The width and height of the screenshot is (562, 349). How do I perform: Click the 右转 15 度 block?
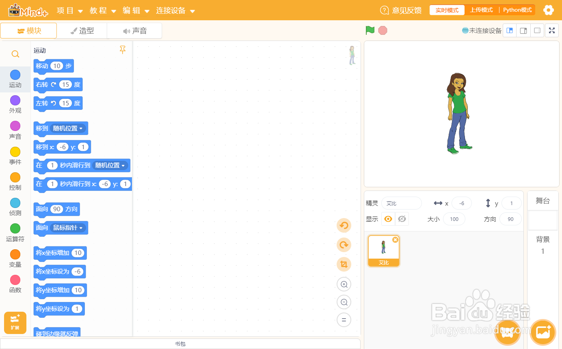58,85
